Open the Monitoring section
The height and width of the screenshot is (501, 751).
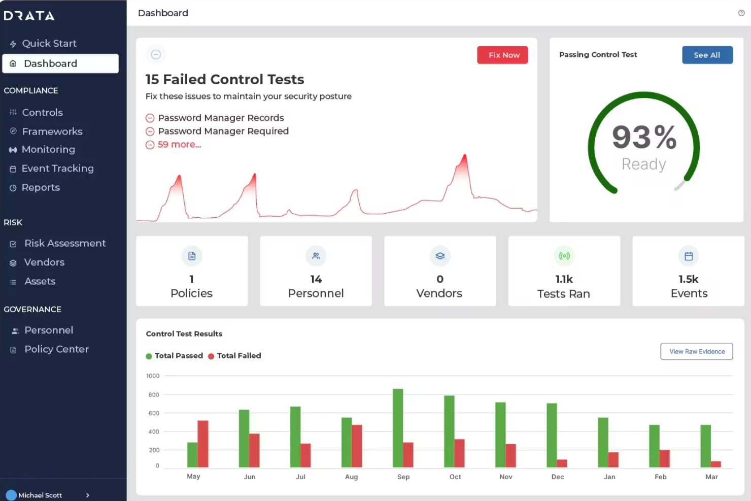pyautogui.click(x=48, y=149)
